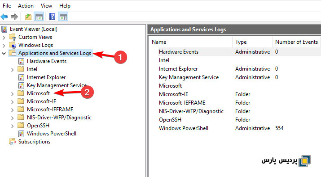Select Internet Explorer in the tree
The image size is (321, 177).
(46, 77)
